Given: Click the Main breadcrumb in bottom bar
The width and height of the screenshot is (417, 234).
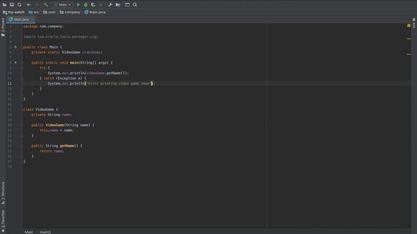Looking at the screenshot, I should pyautogui.click(x=29, y=232).
